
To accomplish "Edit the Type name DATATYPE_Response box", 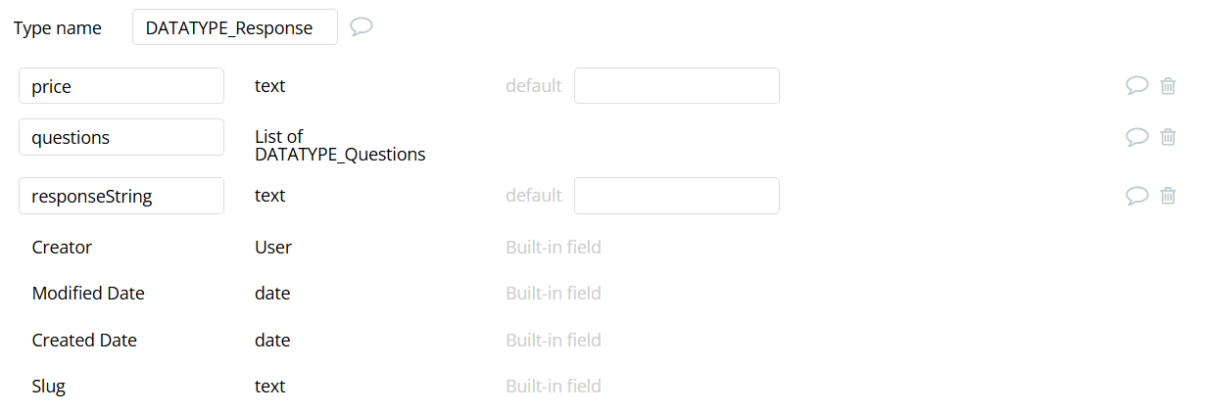I will [235, 27].
